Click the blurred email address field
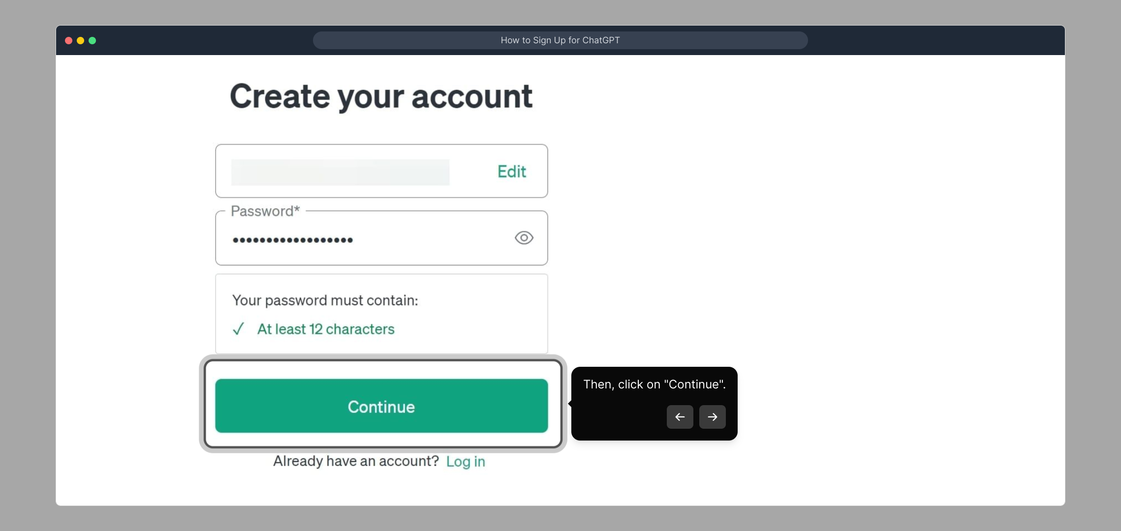This screenshot has width=1121, height=531. (340, 172)
